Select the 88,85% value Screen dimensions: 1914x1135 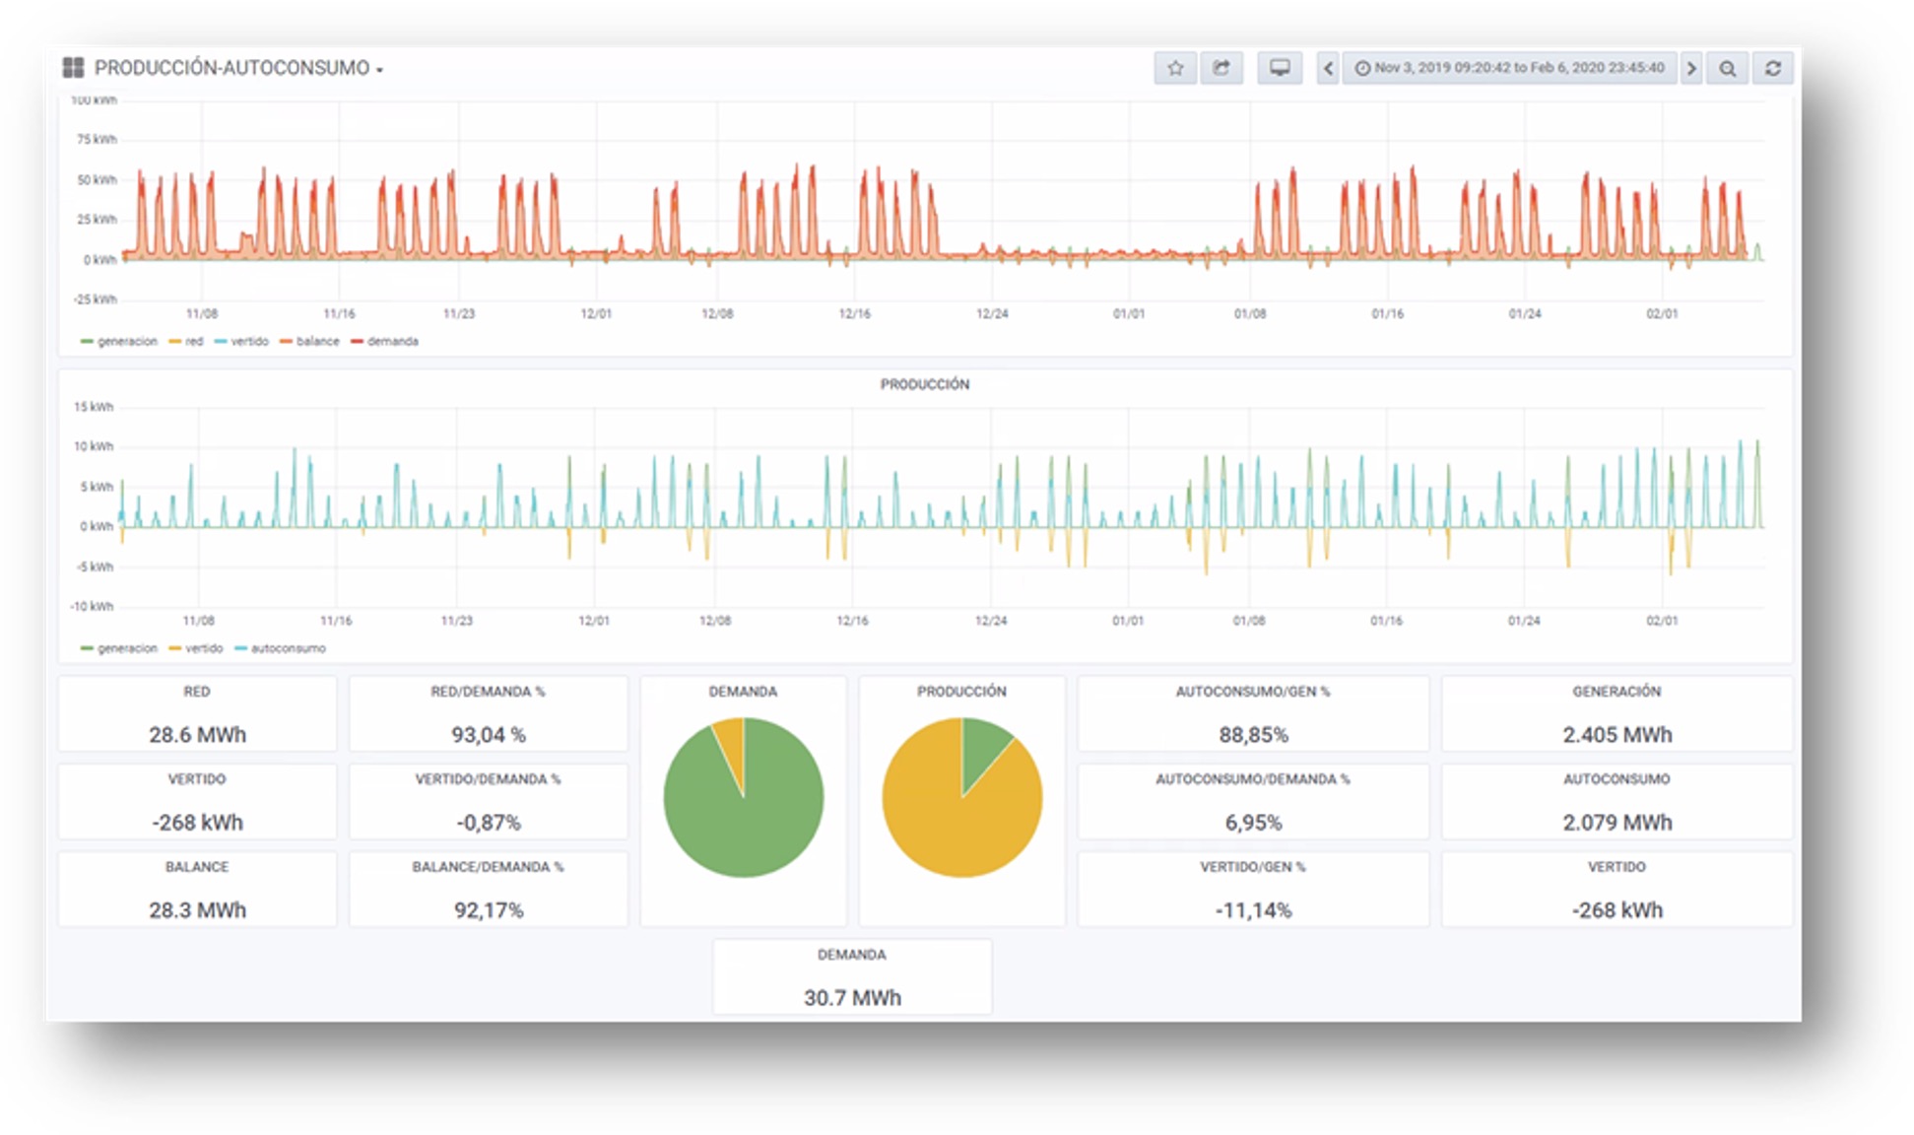pos(1253,735)
